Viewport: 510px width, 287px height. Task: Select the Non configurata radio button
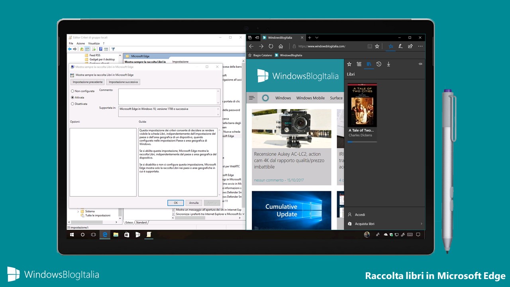tap(72, 91)
